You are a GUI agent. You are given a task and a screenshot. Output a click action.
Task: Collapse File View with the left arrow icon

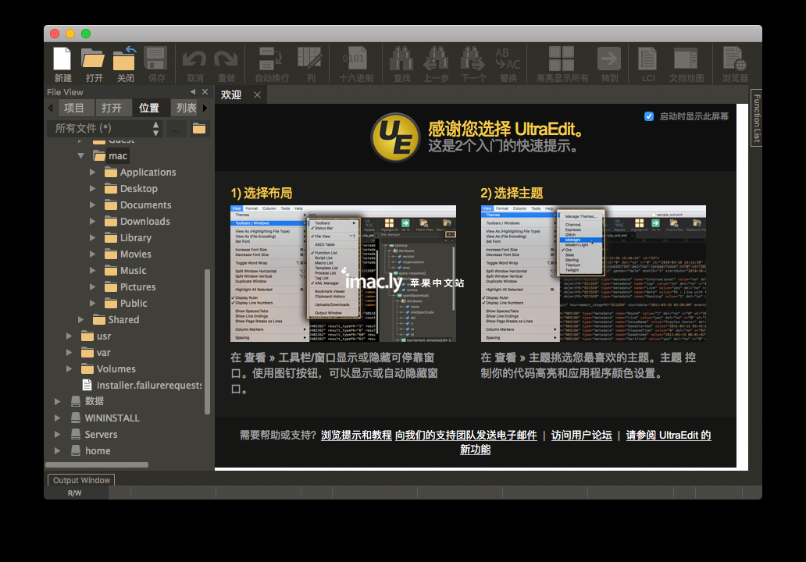point(192,92)
